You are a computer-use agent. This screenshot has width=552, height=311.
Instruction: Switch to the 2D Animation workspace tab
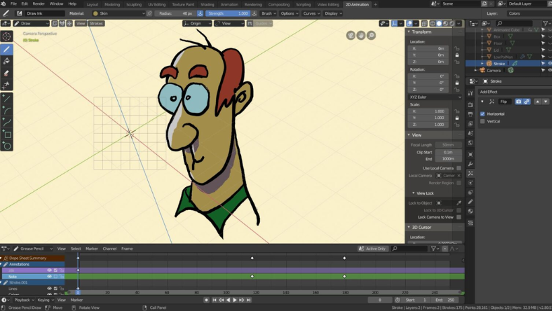pos(357,5)
